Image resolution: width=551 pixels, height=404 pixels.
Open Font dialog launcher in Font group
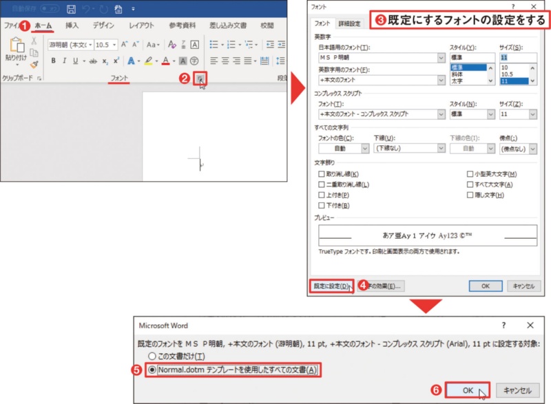click(x=200, y=78)
